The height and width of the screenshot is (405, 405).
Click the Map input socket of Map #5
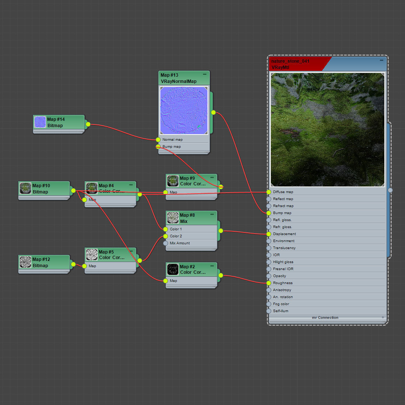[x=84, y=266]
